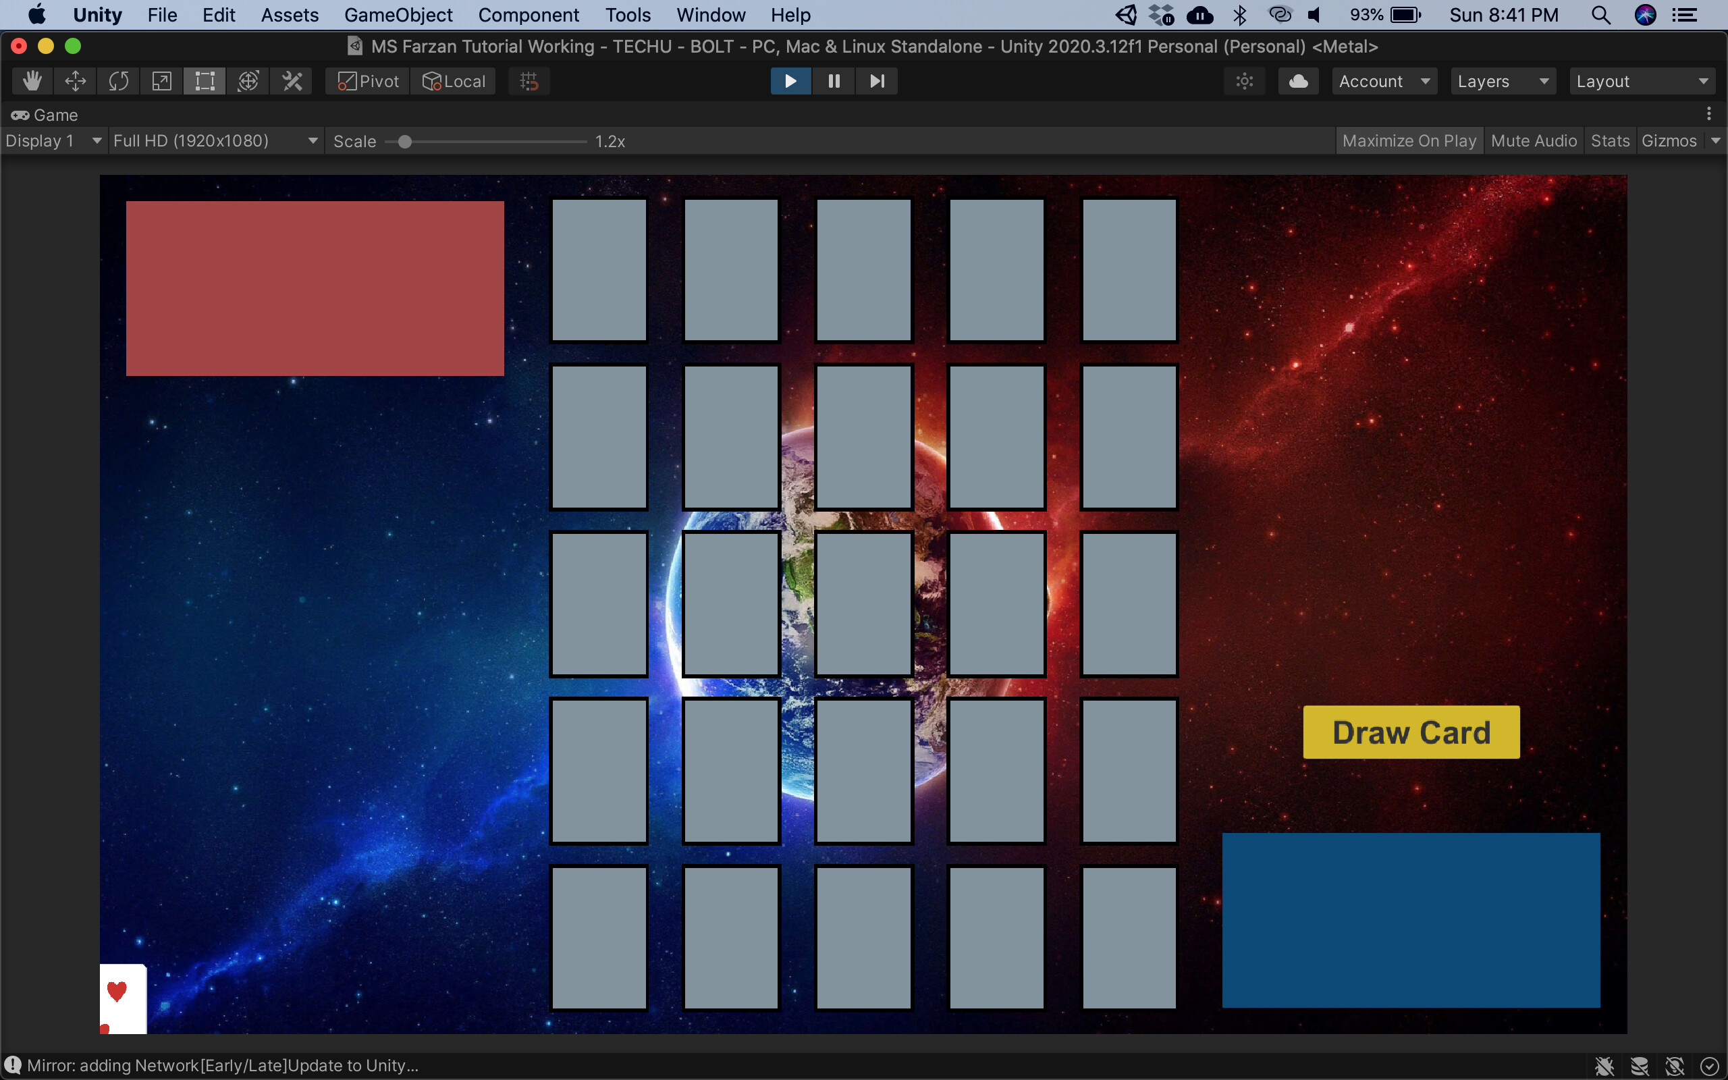1728x1080 pixels.
Task: Toggle Local coordinate handle mode
Action: tap(454, 81)
